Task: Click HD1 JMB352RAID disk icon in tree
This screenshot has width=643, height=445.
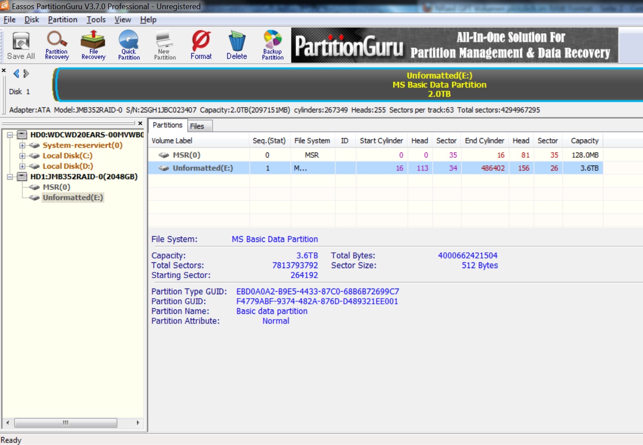Action: (22, 177)
